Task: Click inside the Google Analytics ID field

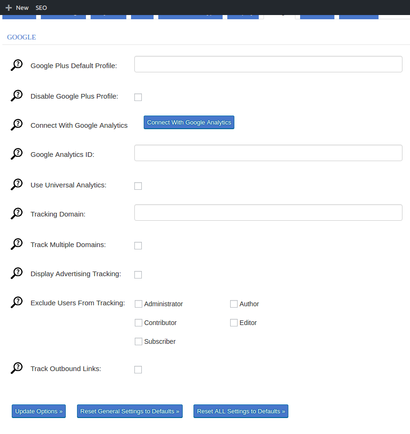Action: tap(268, 153)
